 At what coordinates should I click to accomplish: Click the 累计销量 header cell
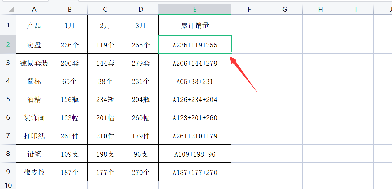pos(195,25)
